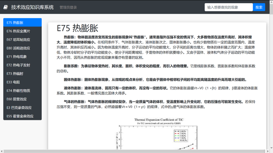
Task: Click the chart legend box with 0.0GPa
Action: coord(181,136)
